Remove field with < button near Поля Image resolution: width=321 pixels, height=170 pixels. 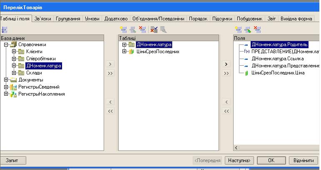pos(226,102)
